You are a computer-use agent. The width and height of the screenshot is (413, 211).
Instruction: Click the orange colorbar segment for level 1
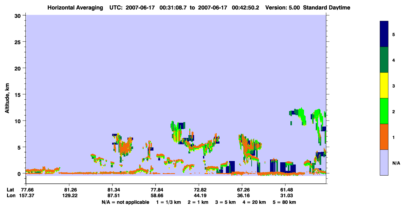point(384,137)
